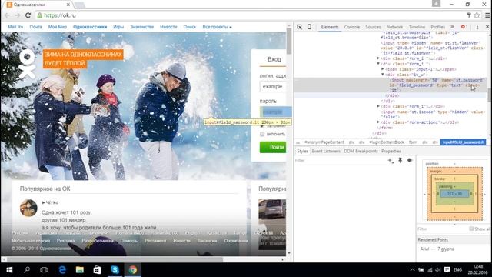Open taskbar search magnifier
The width and height of the screenshot is (492, 277).
pyautogui.click(x=27, y=270)
